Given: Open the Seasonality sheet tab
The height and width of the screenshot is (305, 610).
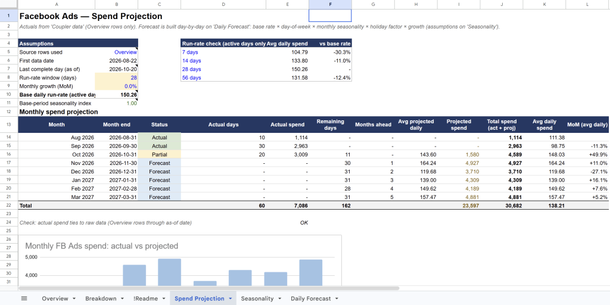Looking at the screenshot, I should click(x=257, y=298).
